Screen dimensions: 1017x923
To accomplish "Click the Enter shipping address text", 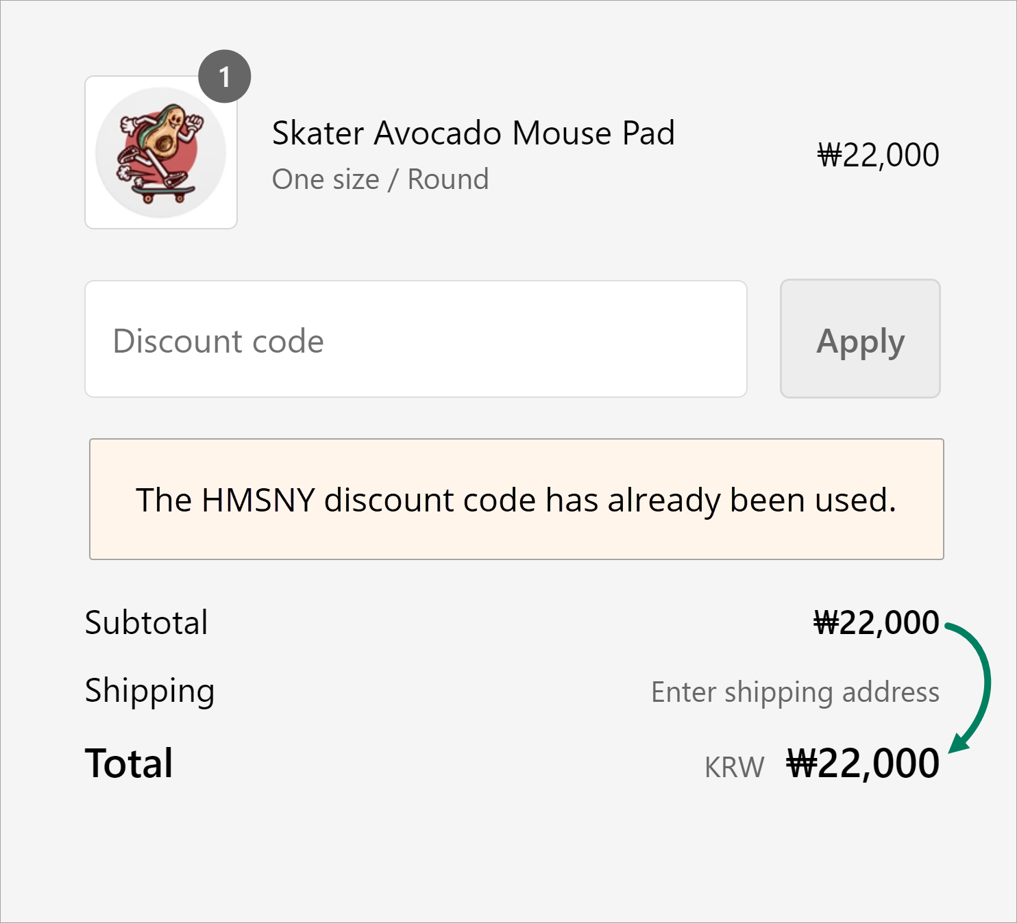I will coord(795,692).
